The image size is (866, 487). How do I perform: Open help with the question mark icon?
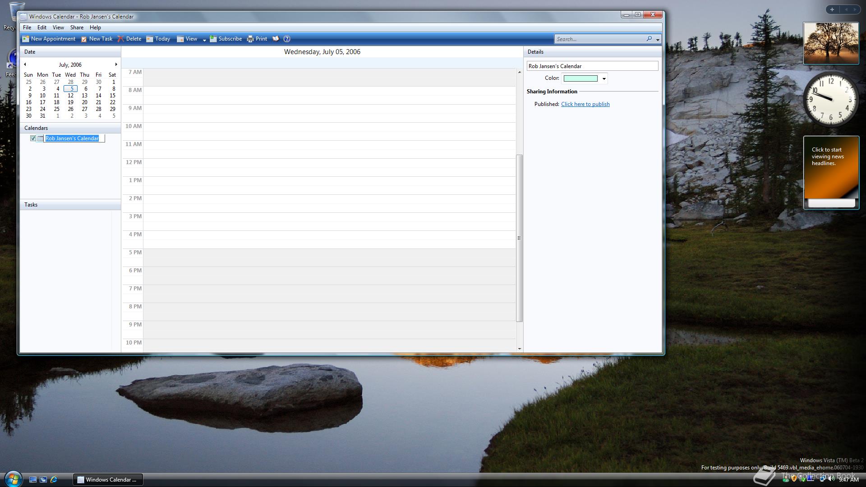click(287, 39)
